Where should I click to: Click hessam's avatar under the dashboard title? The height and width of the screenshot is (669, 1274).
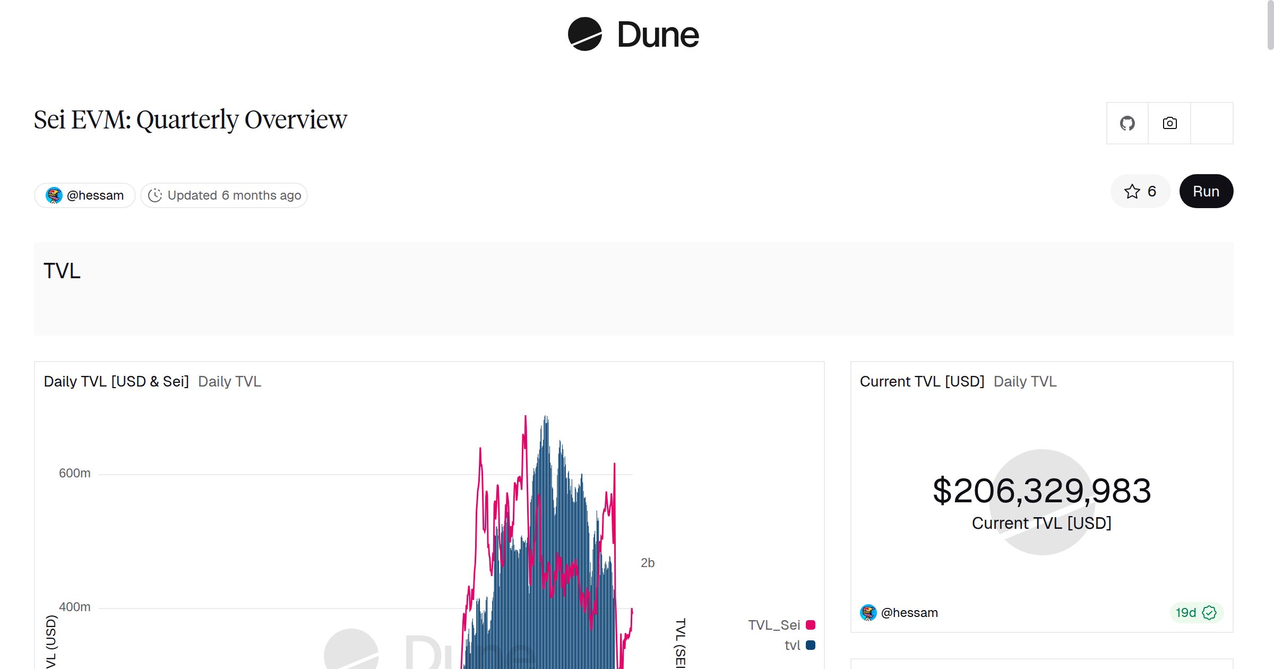54,195
